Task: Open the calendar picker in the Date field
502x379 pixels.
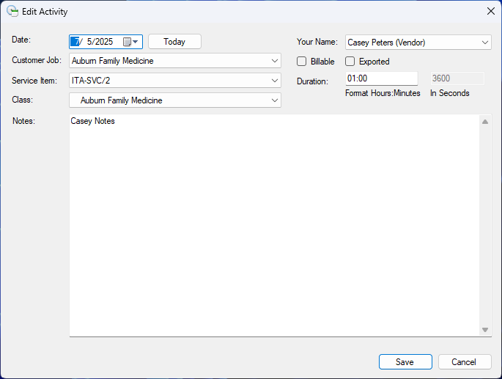Action: click(x=130, y=42)
